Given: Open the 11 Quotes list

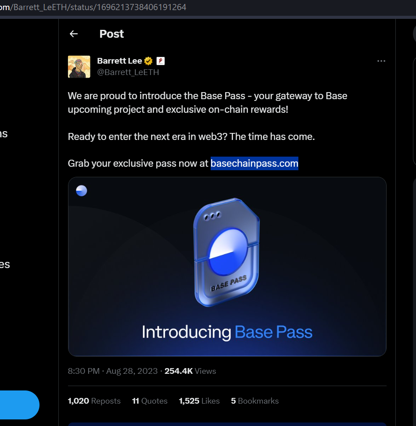Looking at the screenshot, I should pyautogui.click(x=150, y=401).
